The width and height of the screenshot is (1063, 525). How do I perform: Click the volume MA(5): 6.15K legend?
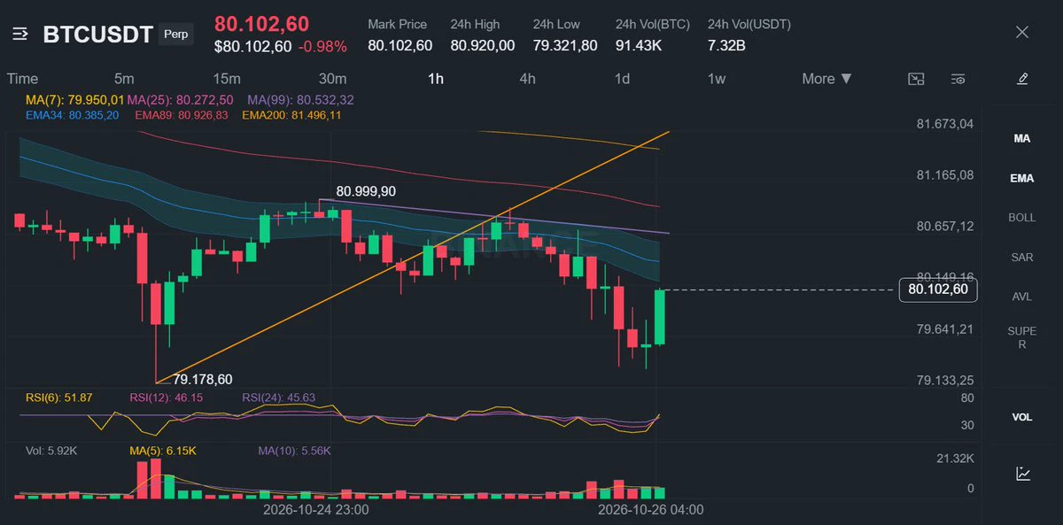(x=163, y=451)
